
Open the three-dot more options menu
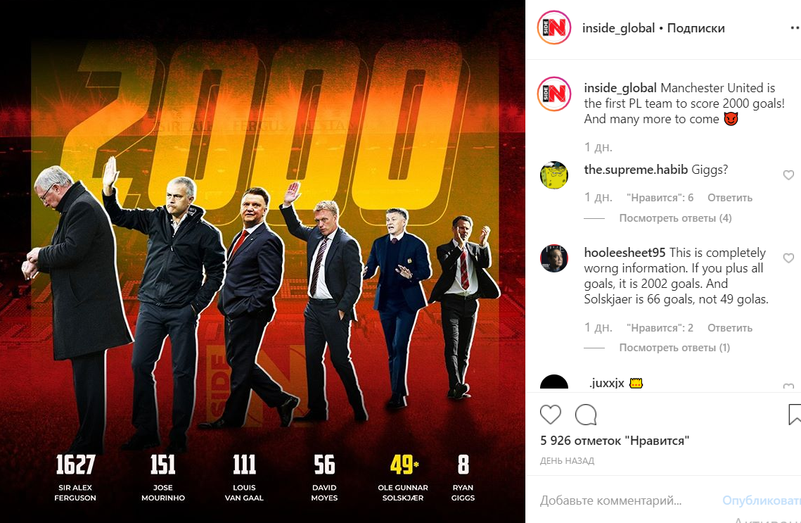click(795, 28)
